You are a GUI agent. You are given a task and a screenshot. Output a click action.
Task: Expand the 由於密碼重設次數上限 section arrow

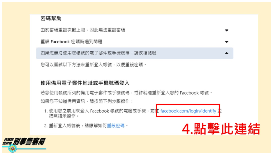tap(226, 30)
